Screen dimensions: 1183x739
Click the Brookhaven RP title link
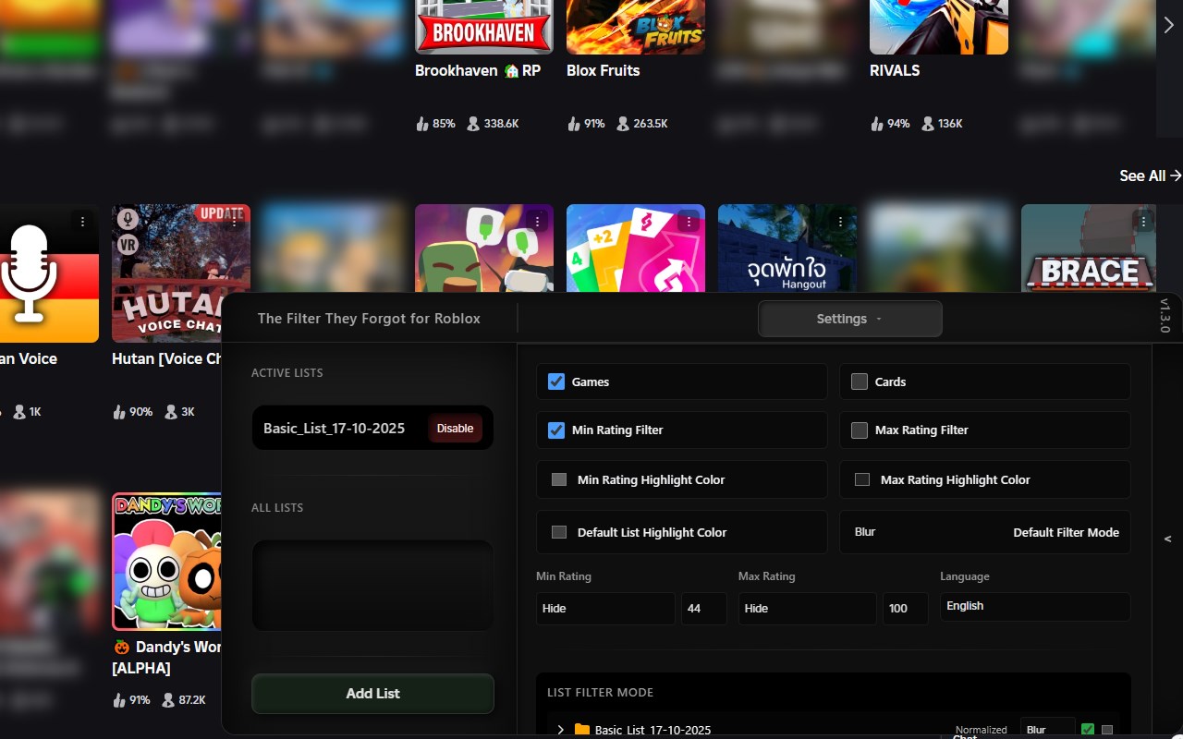coord(478,70)
